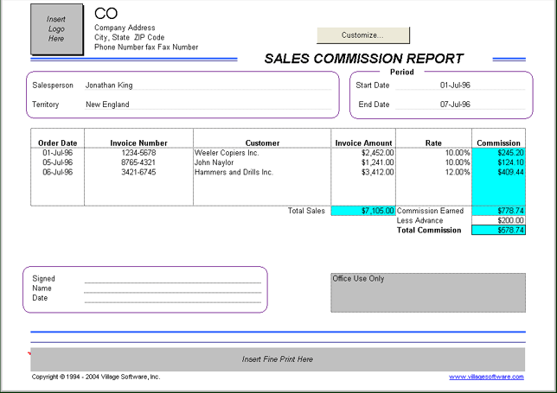
Task: Click the Insert Logo Here placeholder
Action: point(56,29)
